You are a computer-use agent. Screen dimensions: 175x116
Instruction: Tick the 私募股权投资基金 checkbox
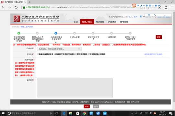click(38, 54)
